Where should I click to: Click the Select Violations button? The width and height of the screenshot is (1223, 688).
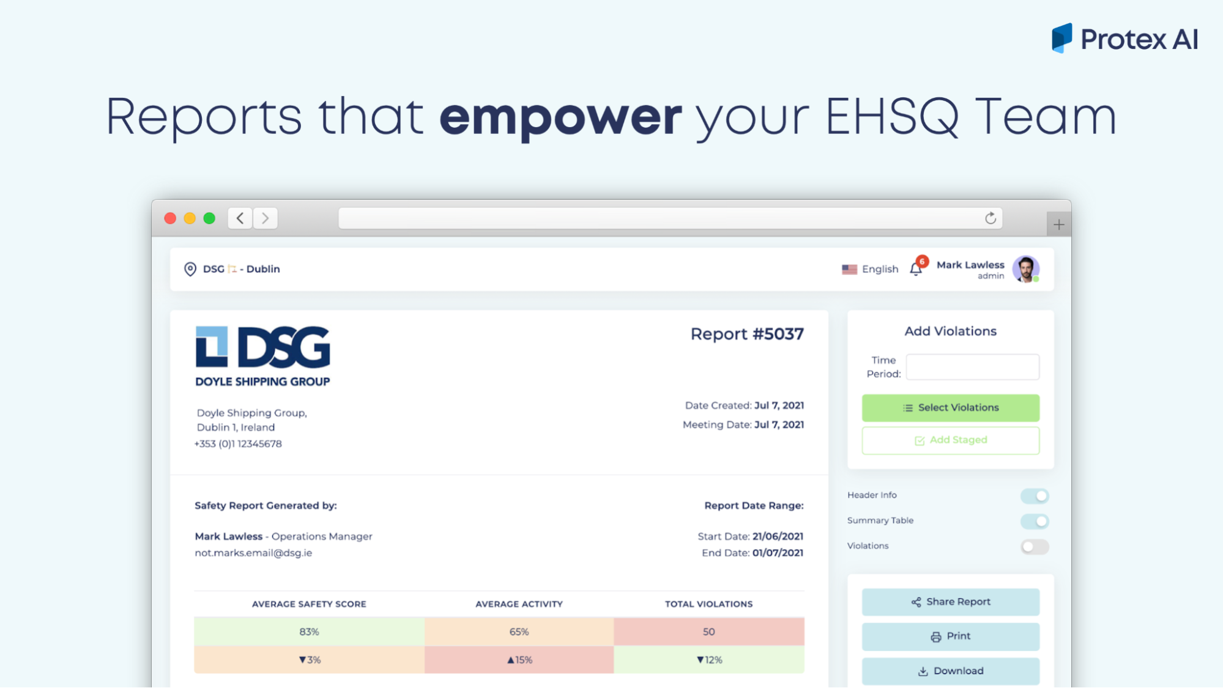click(x=950, y=408)
